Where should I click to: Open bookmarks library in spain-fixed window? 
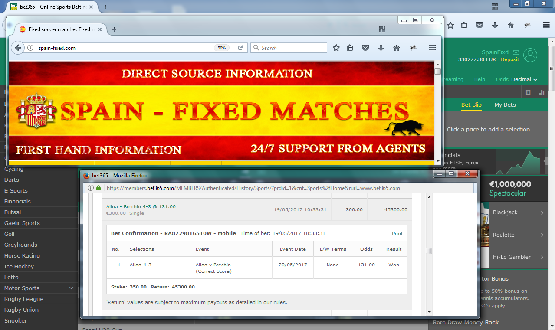coord(350,48)
